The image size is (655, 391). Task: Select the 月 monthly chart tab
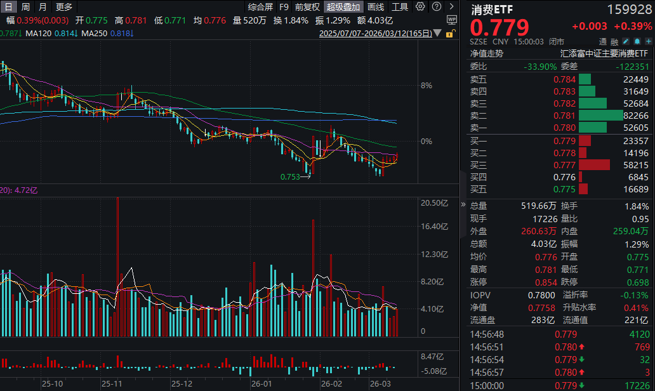[43, 7]
